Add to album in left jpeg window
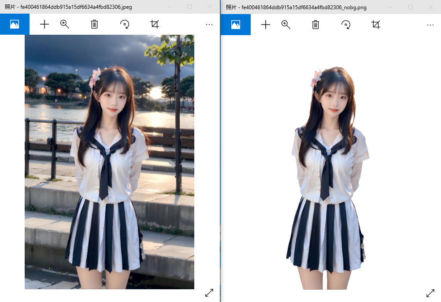This screenshot has width=441, height=302. point(44,25)
